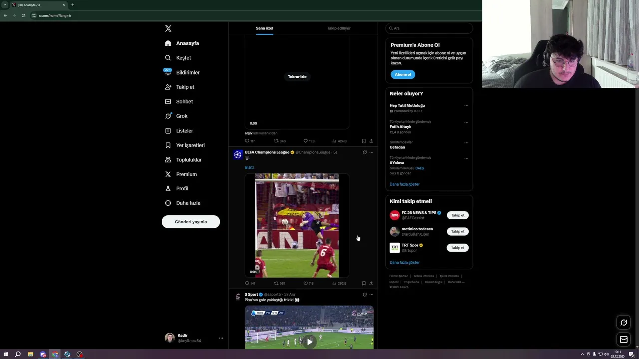Image resolution: width=639 pixels, height=359 pixels.
Task: Open options for Uefadan trend
Action: click(466, 143)
